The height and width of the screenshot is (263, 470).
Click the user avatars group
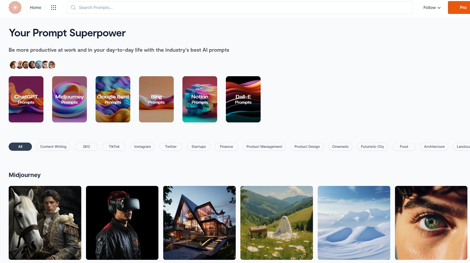pos(32,65)
